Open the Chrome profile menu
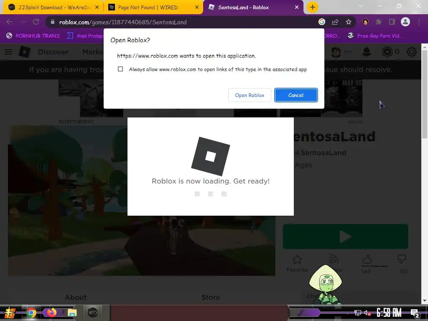 coord(405,22)
